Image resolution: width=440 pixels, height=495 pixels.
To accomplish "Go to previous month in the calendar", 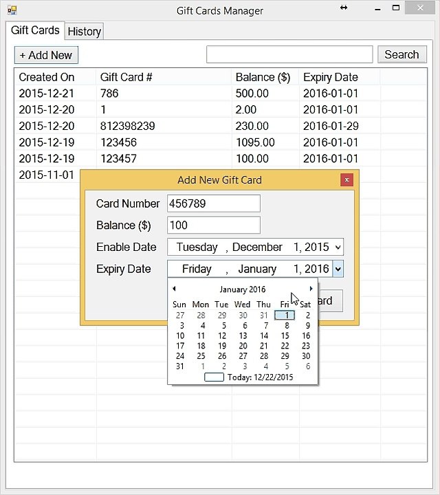I will pyautogui.click(x=174, y=289).
